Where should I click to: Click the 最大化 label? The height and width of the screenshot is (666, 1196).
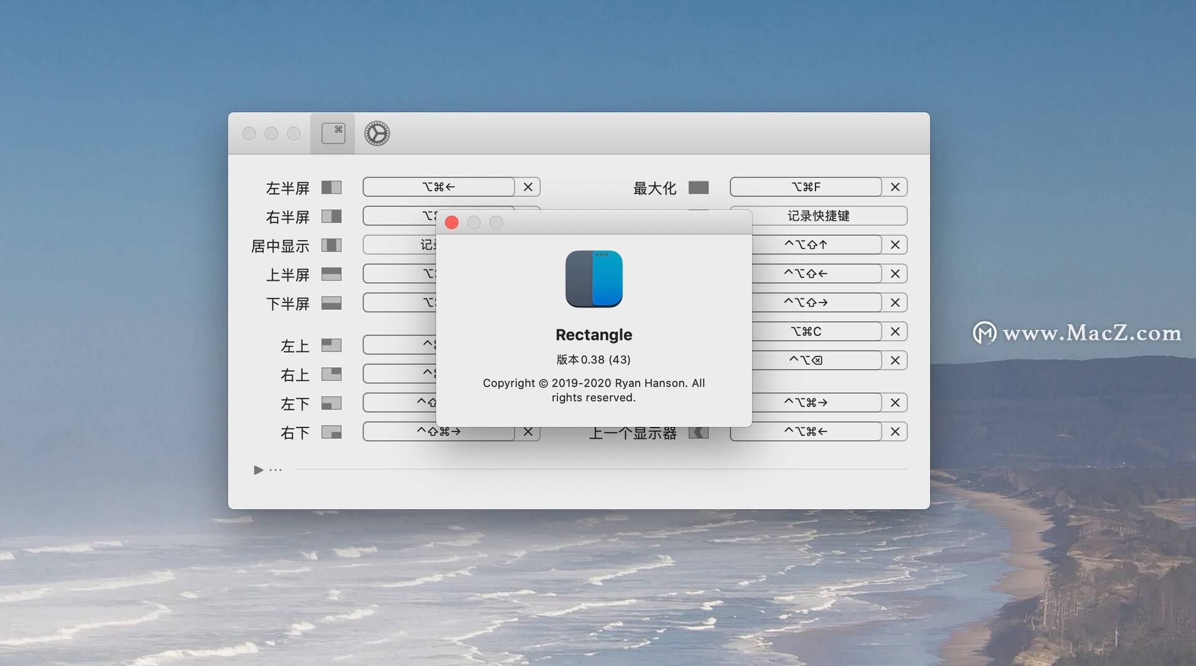[655, 188]
